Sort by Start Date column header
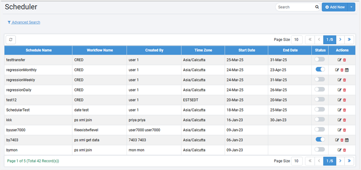361x170 pixels. (x=246, y=50)
